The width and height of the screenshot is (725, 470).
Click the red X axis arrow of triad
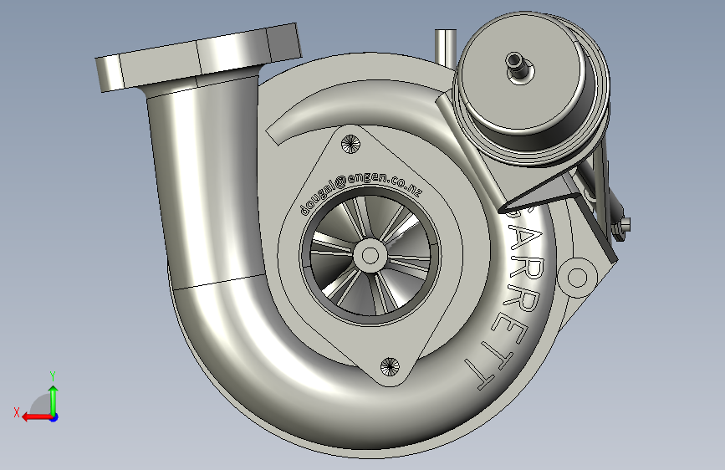[36, 417]
